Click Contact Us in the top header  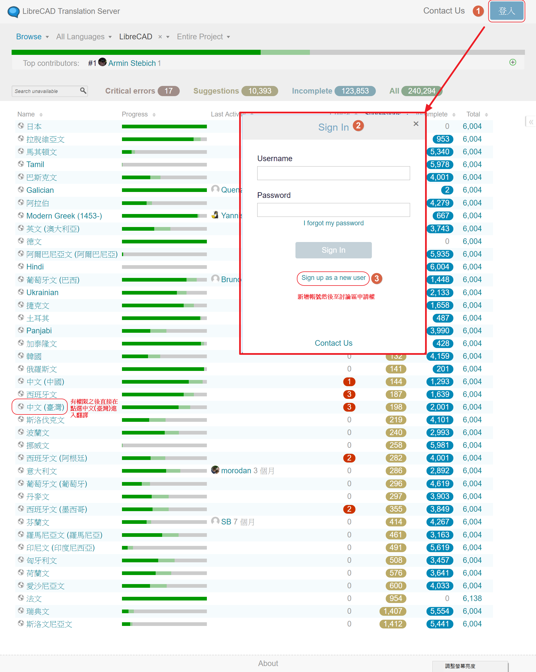tap(444, 11)
